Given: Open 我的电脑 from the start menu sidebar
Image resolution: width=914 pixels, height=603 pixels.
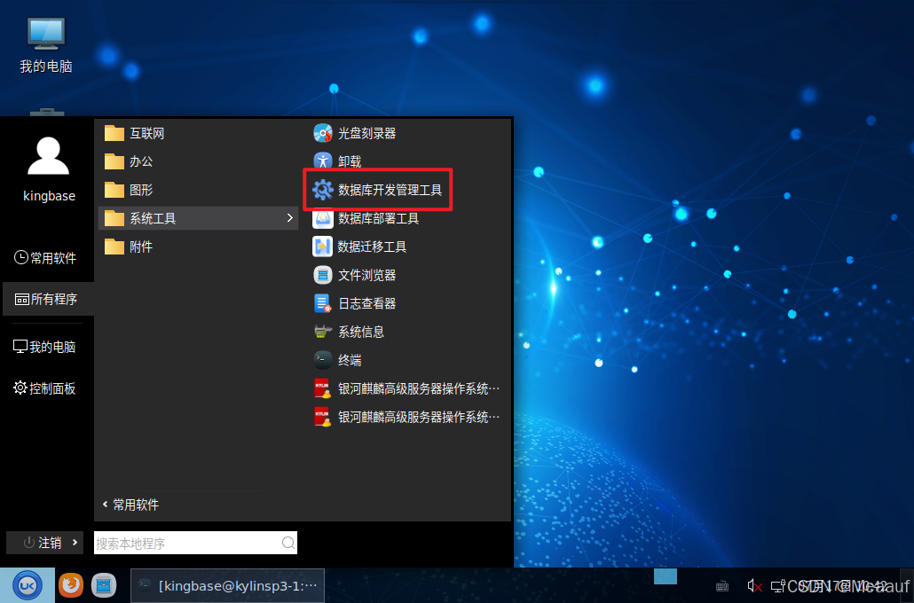Looking at the screenshot, I should click(45, 347).
